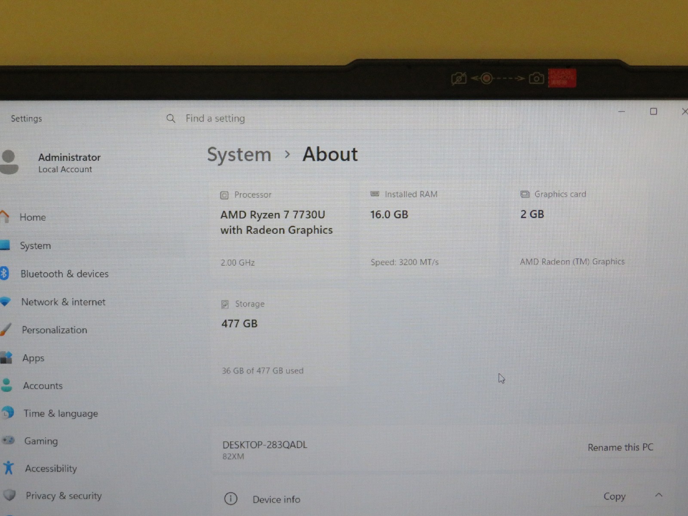Click the 2 GB graphics value
The image size is (688, 516).
(x=532, y=214)
